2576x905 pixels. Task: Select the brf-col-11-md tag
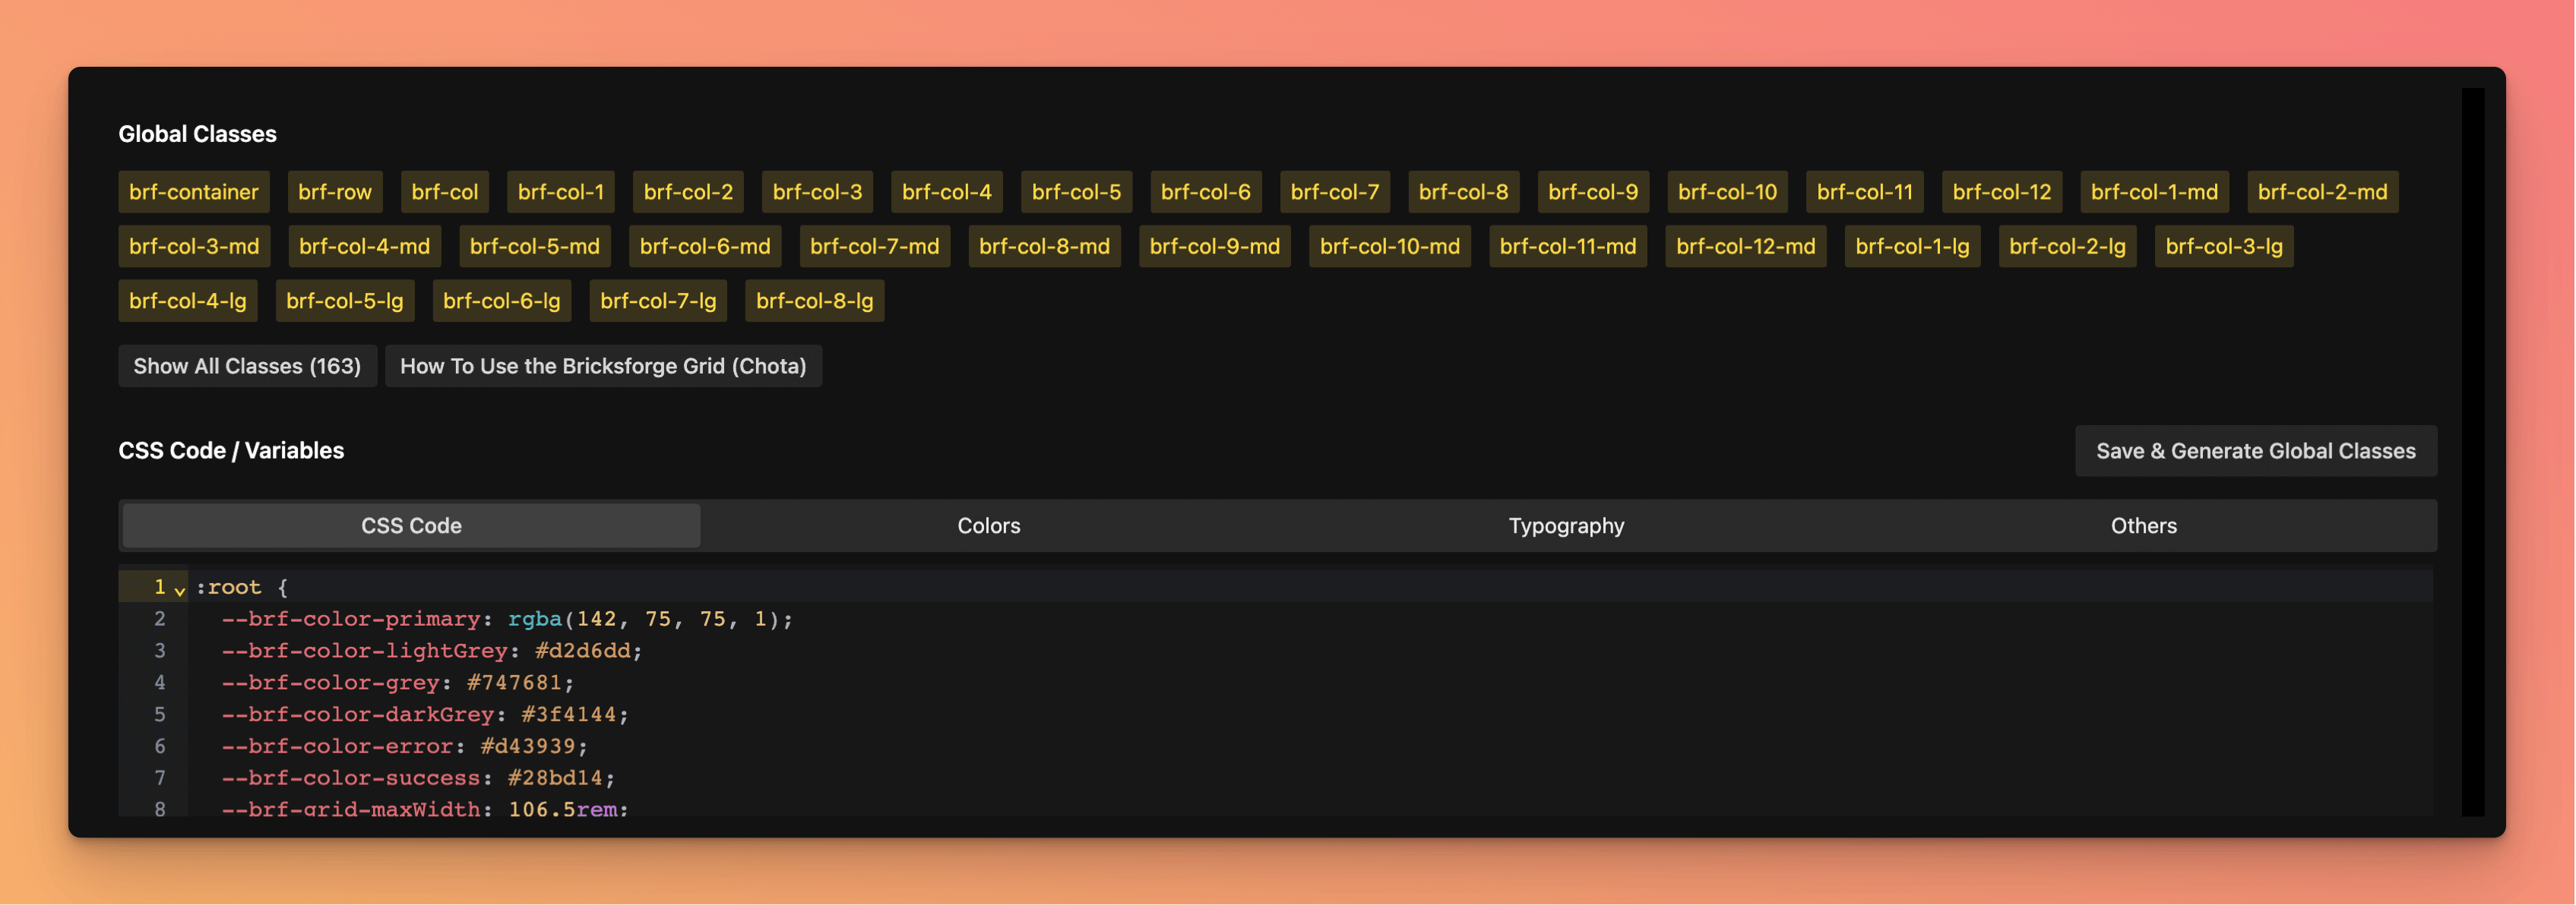1568,246
